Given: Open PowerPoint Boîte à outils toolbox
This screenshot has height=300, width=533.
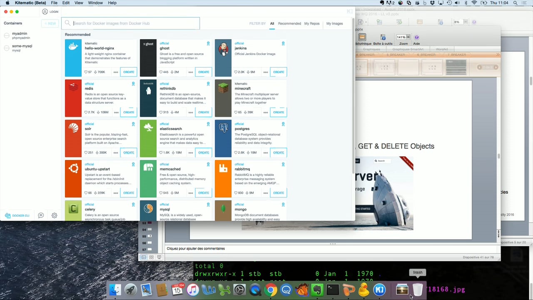Looking at the screenshot, I should point(383,40).
